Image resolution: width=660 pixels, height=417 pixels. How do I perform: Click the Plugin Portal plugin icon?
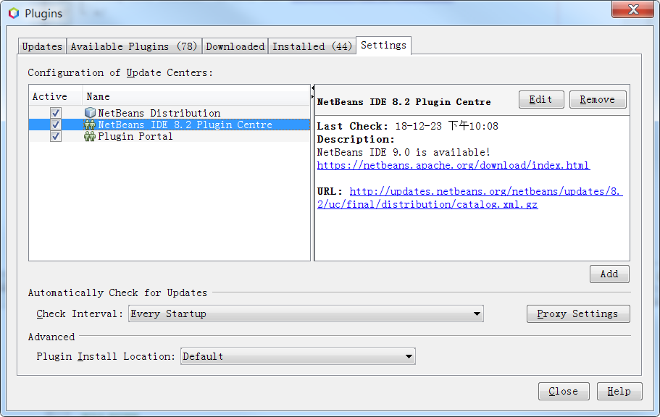88,137
